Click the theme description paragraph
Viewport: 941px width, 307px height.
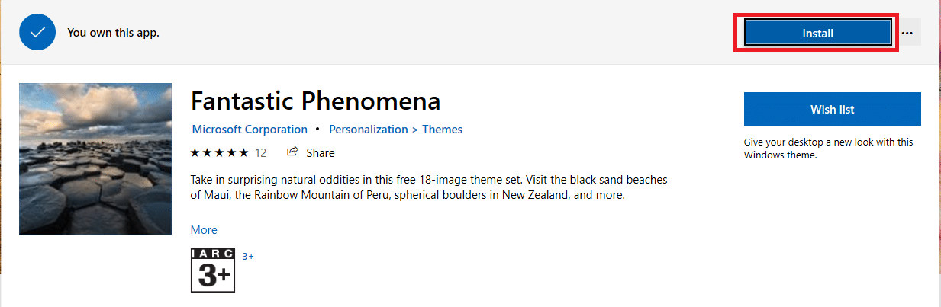click(429, 187)
